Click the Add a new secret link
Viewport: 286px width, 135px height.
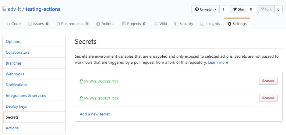pyautogui.click(x=95, y=114)
